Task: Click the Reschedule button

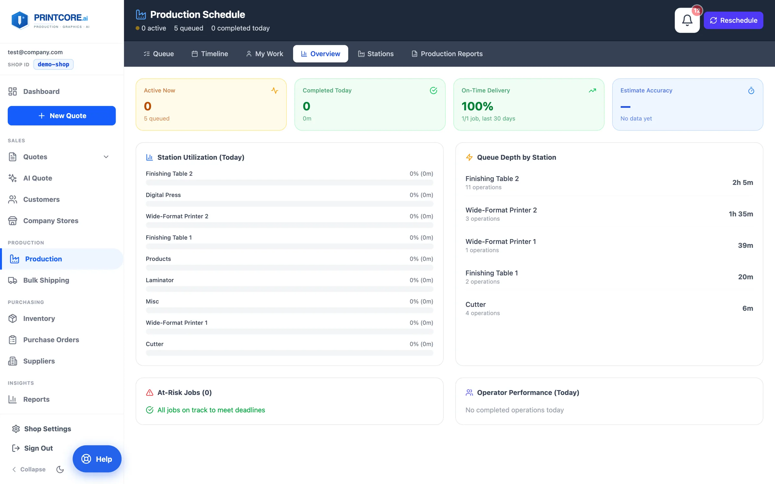Action: click(x=733, y=20)
